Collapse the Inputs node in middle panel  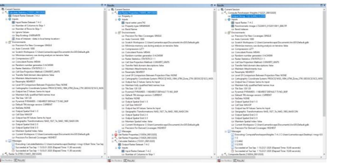tap(116, 19)
